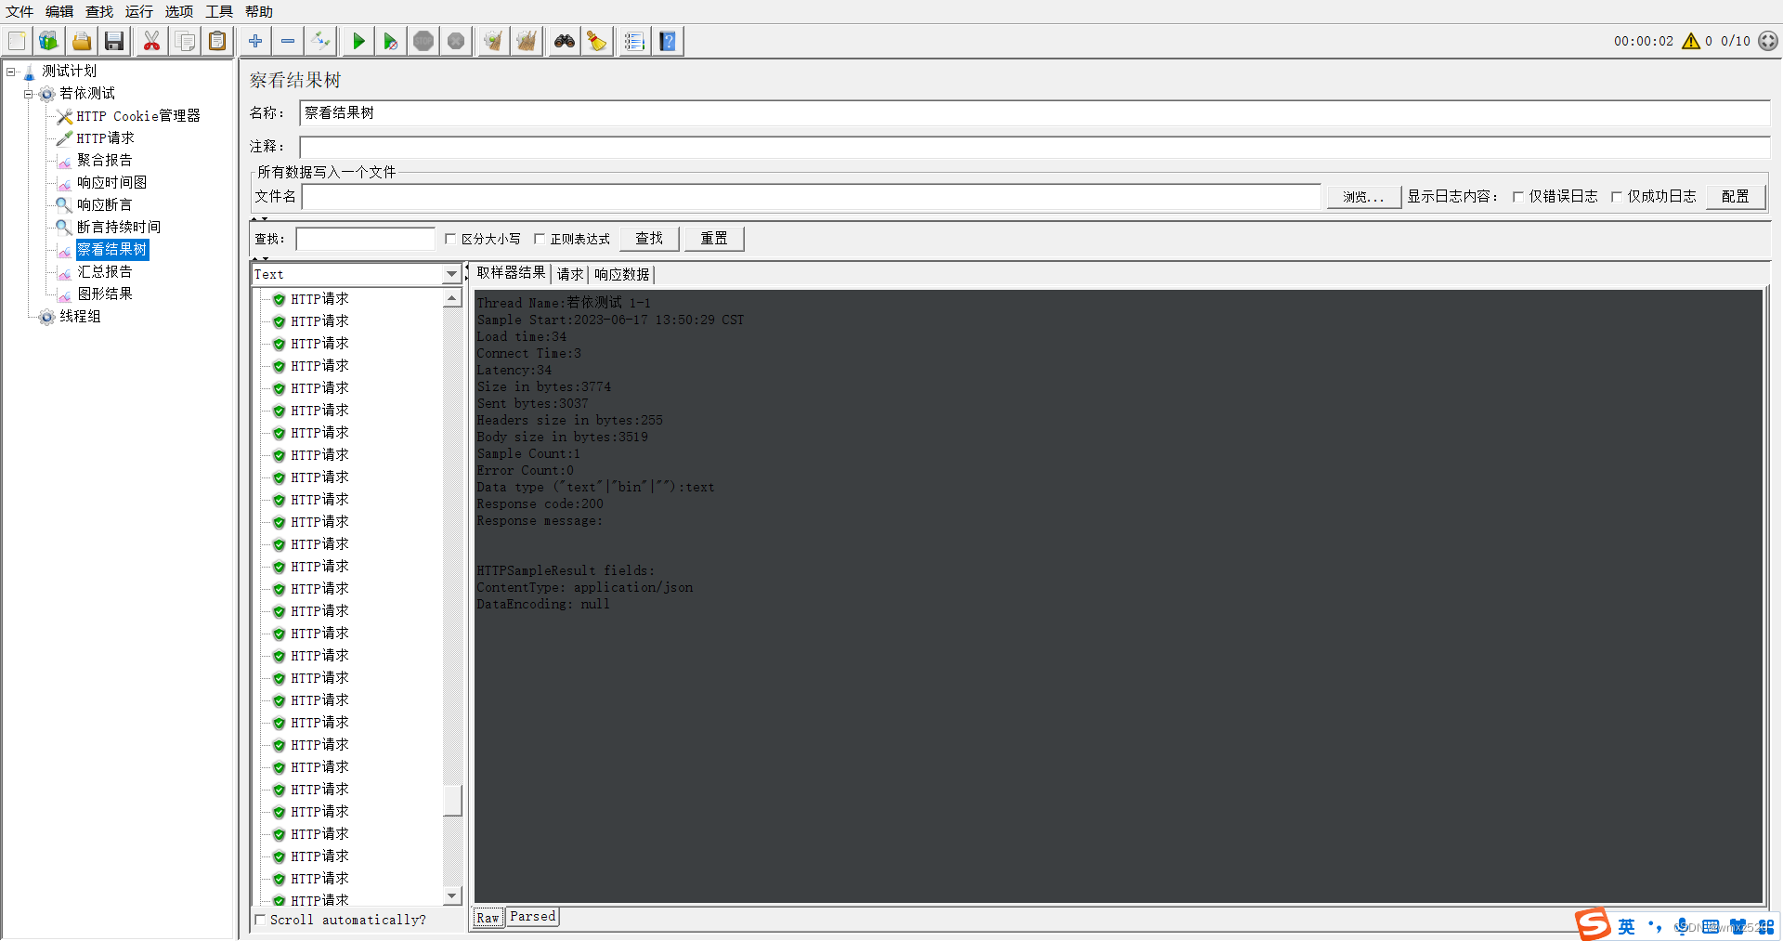Click the Reset search icon
The height and width of the screenshot is (941, 1783).
click(597, 41)
